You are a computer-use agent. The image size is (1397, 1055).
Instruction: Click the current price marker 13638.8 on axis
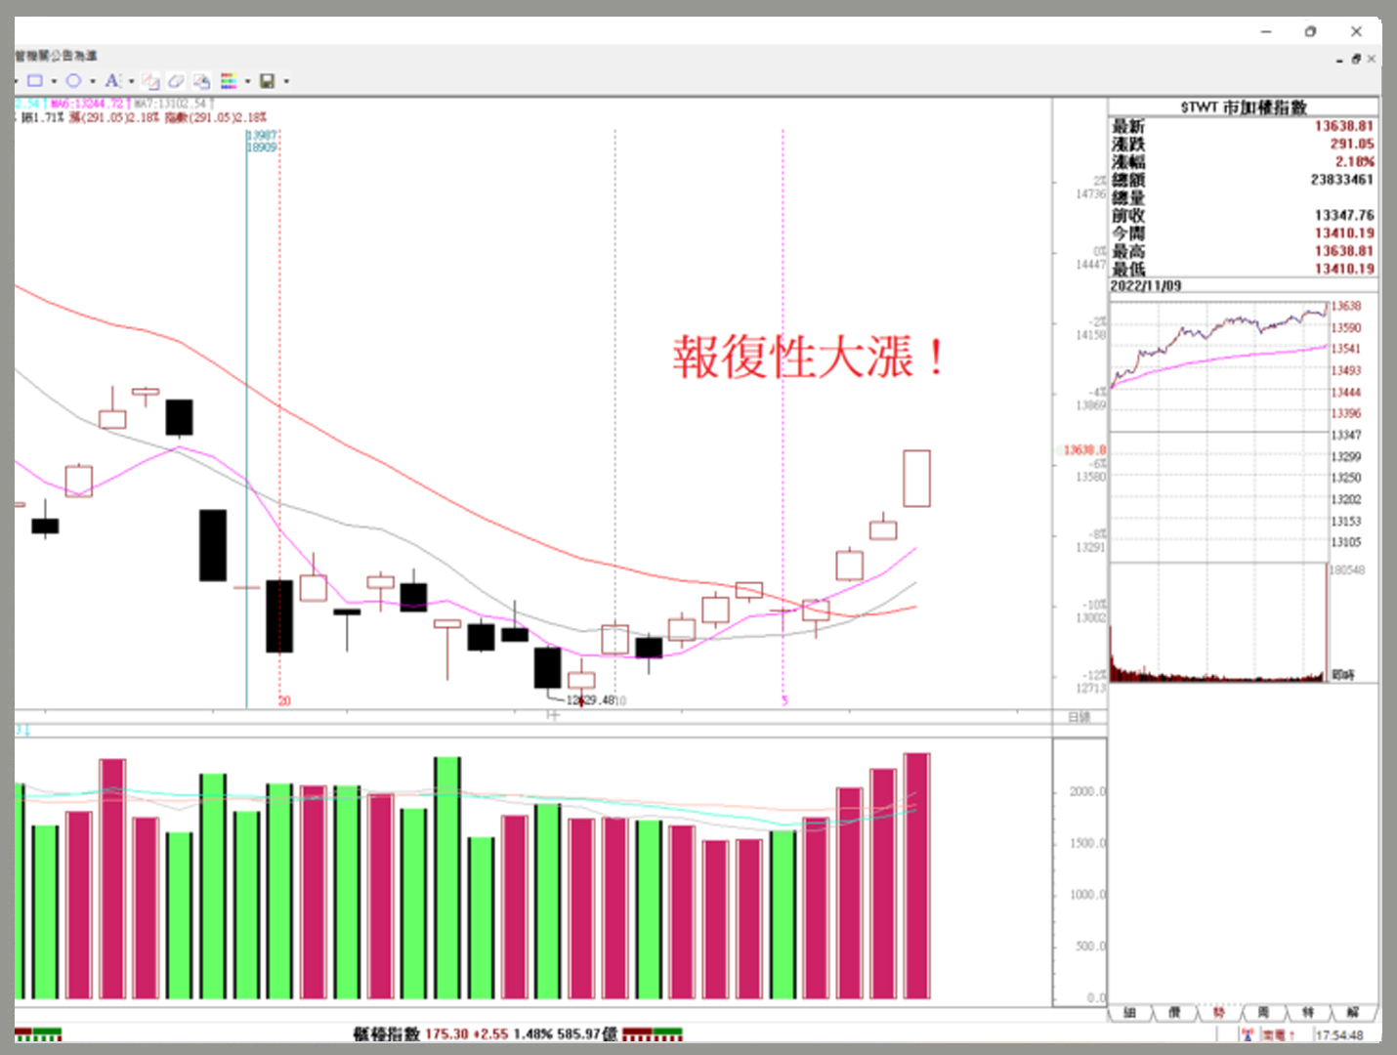[1085, 450]
